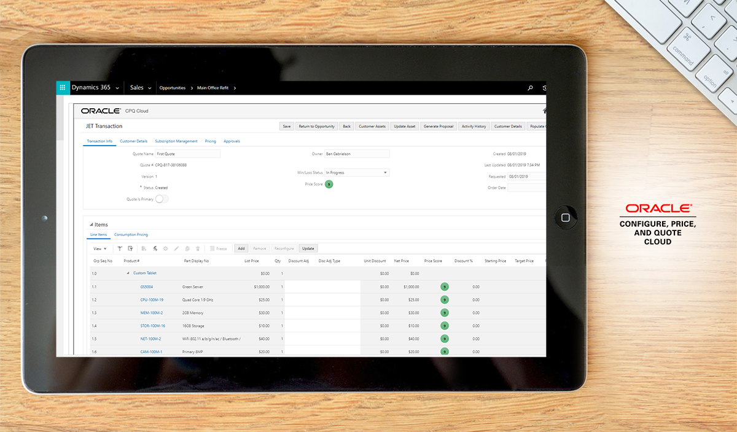Click the copy icon in the items toolbar
Screen dimensions: 737x432
(187, 248)
